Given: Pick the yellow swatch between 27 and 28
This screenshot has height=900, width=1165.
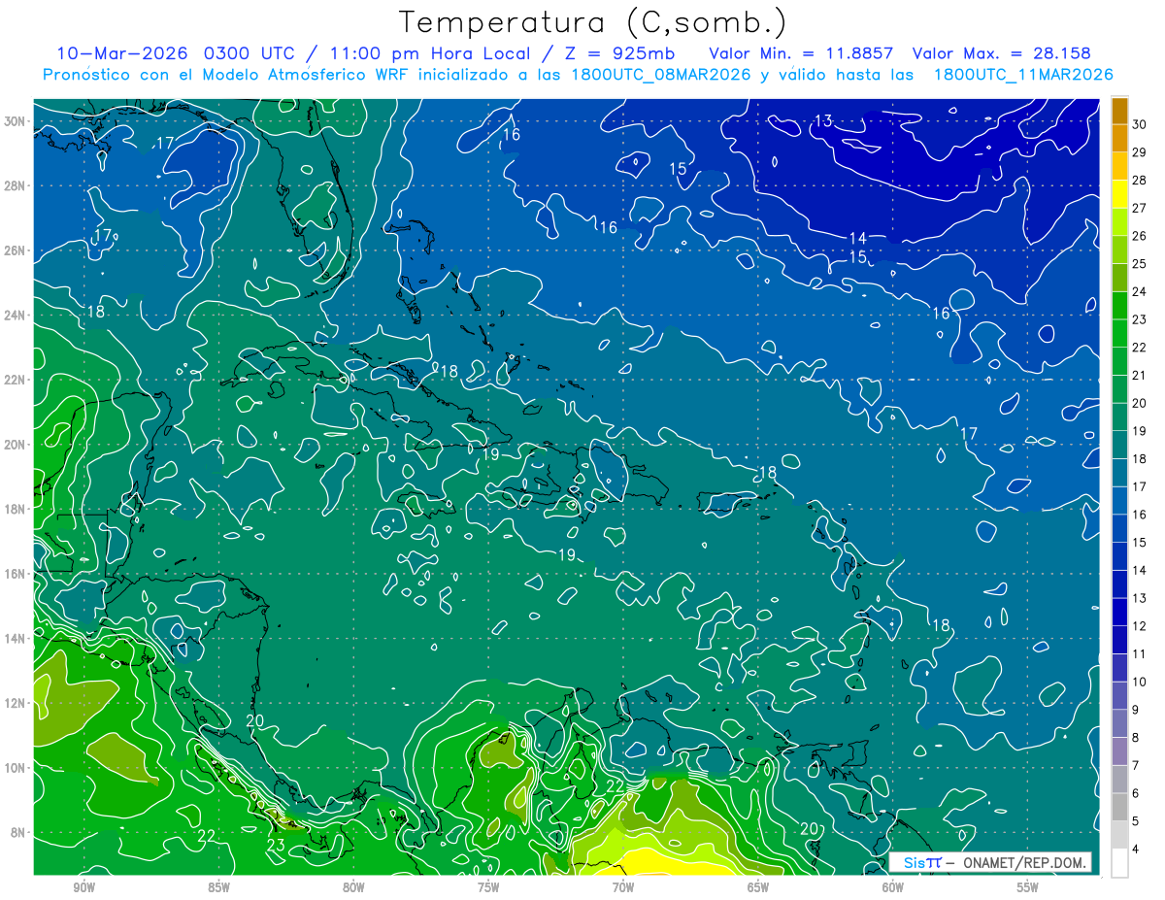Looking at the screenshot, I should [1119, 194].
